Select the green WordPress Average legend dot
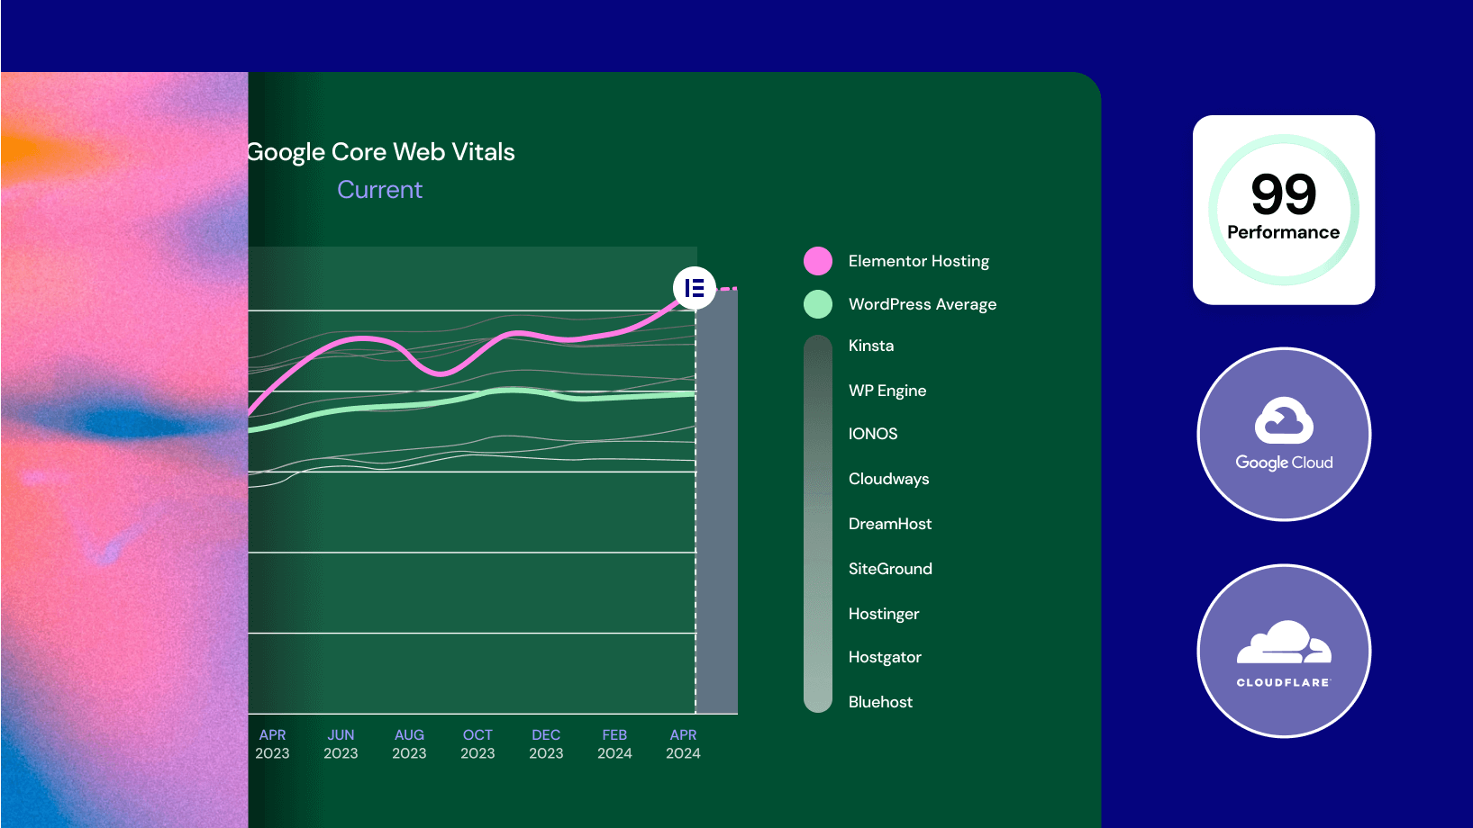Viewport: 1473px width, 828px height. (818, 304)
